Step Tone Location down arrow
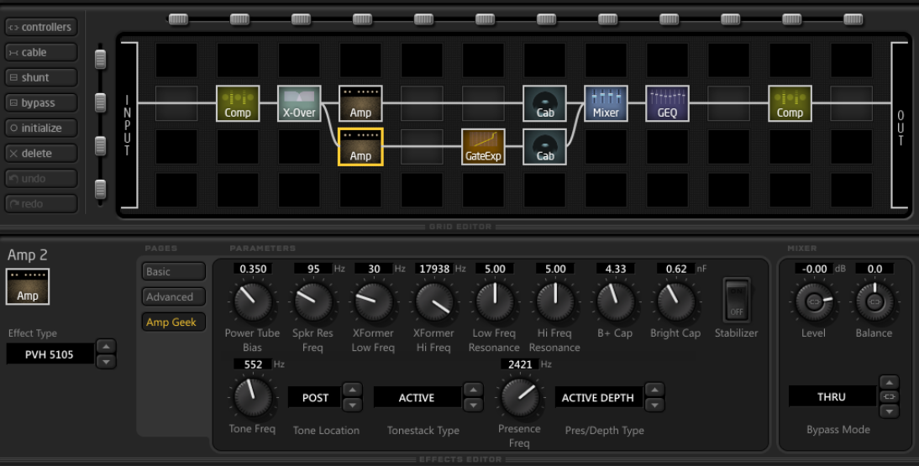 [352, 405]
